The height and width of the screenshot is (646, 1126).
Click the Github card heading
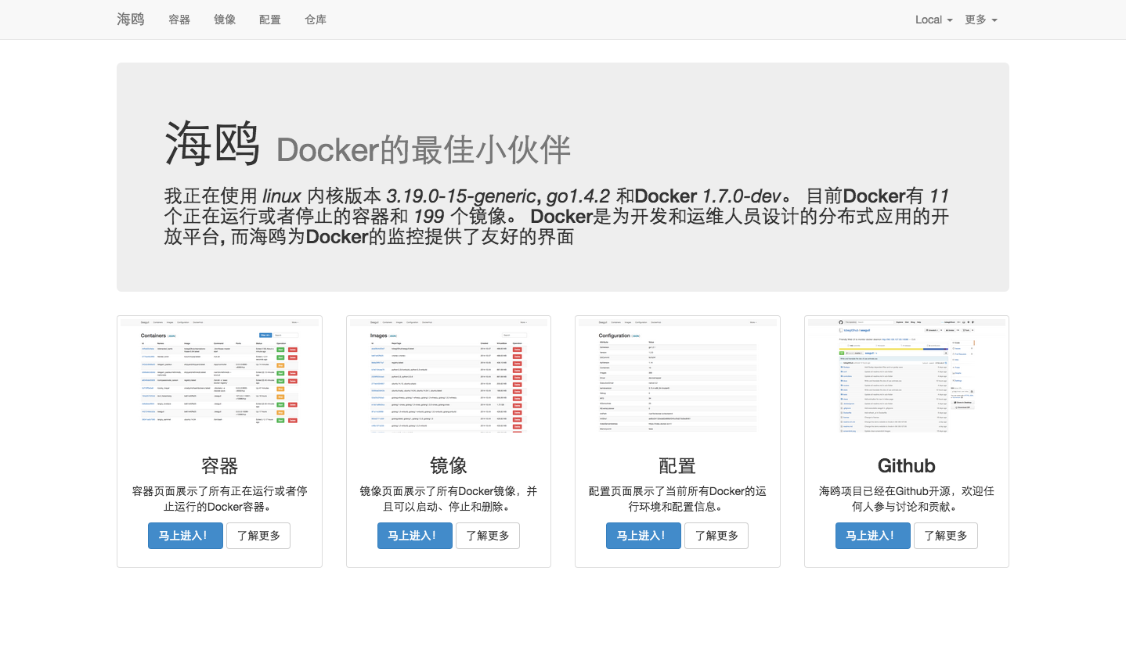[907, 466]
